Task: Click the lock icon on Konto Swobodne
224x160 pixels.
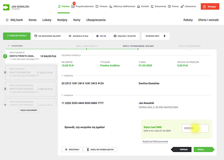Action: tap(5, 72)
